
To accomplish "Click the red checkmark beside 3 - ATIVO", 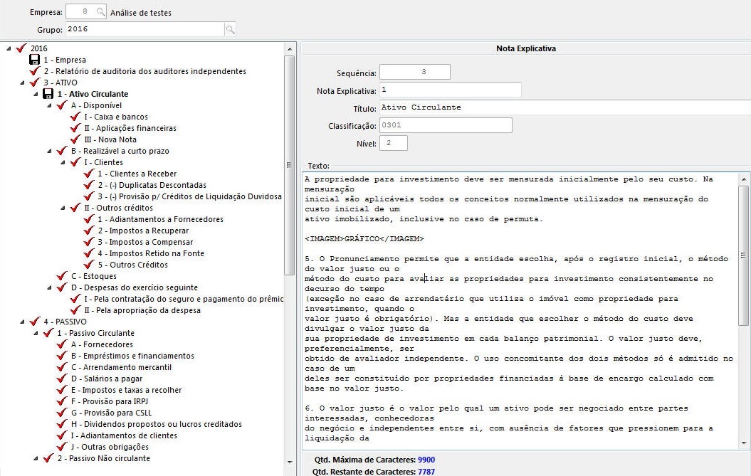I will [34, 83].
